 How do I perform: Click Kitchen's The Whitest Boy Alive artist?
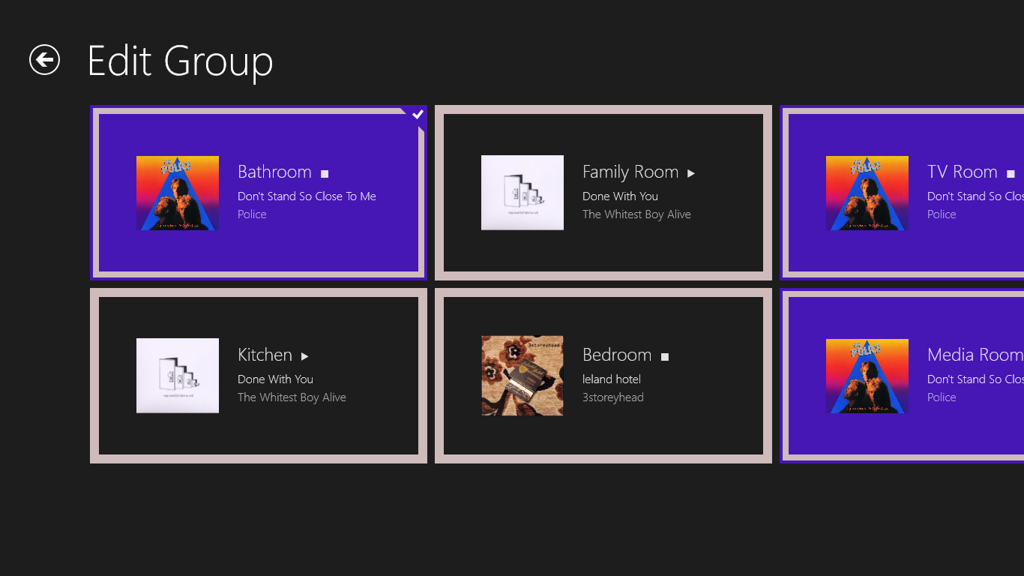pyautogui.click(x=292, y=397)
